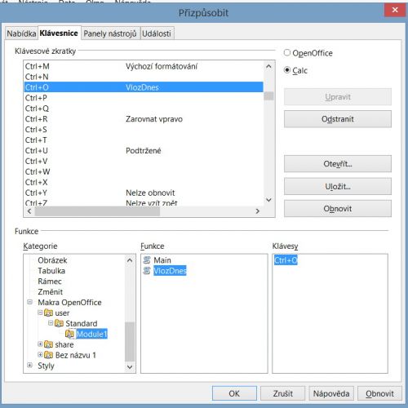Select the Ctrl+T shortcut row
This screenshot has width=408, height=408.
coord(144,140)
